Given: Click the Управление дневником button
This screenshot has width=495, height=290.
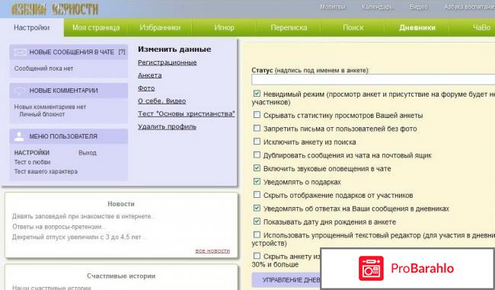Looking at the screenshot, I should click(286, 280).
